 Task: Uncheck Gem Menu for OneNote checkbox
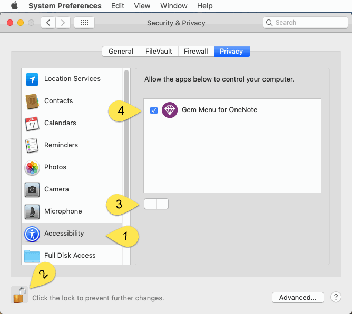pyautogui.click(x=154, y=110)
